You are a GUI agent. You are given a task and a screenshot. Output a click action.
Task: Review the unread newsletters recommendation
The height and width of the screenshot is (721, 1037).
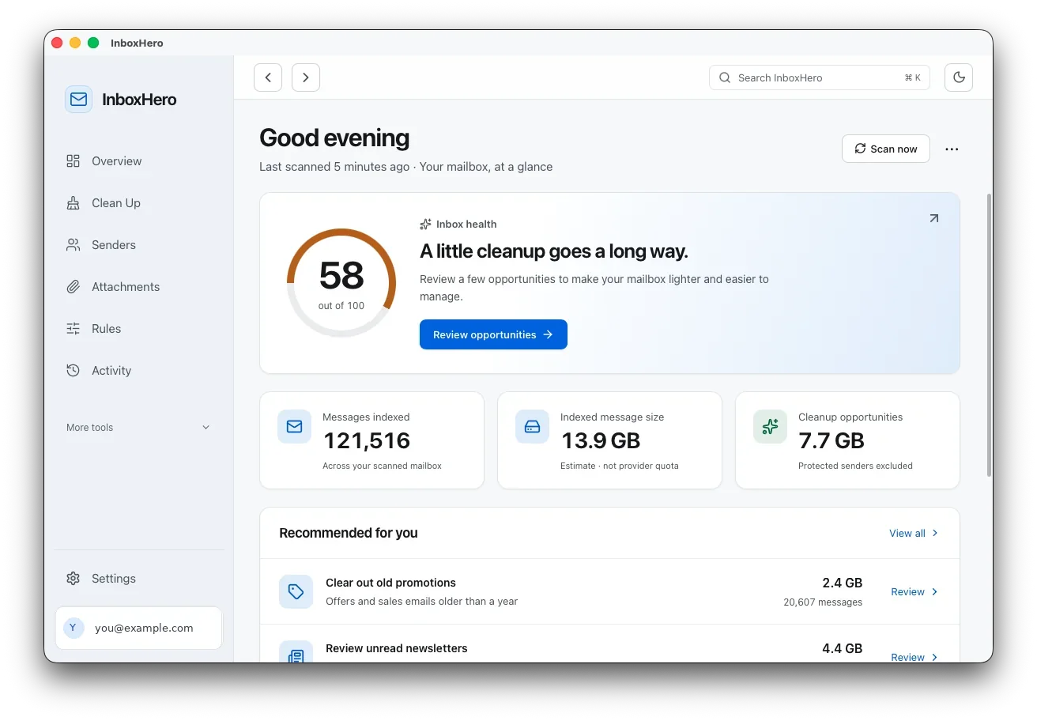(x=914, y=657)
